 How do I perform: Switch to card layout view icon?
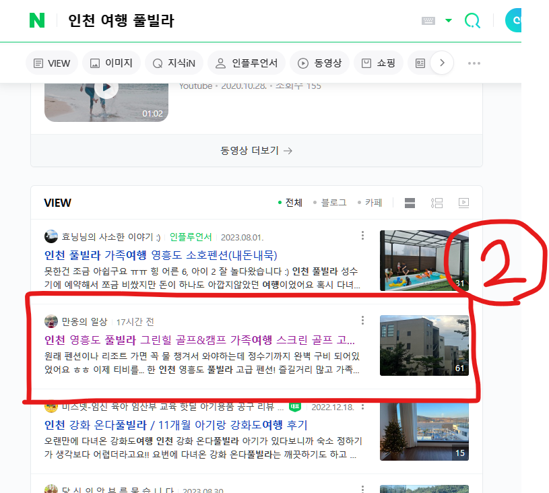click(x=410, y=203)
